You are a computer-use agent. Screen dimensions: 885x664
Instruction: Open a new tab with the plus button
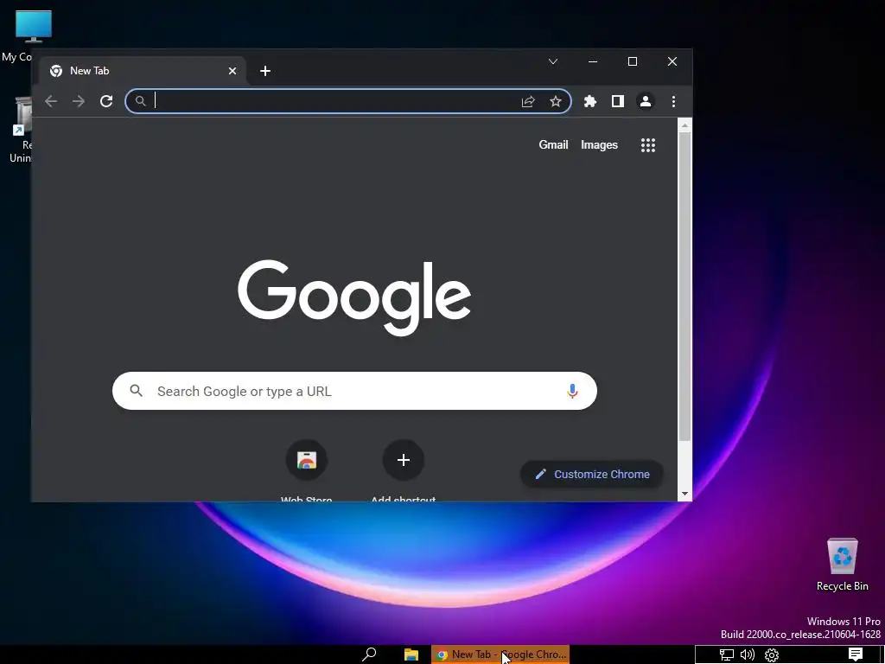(x=265, y=71)
